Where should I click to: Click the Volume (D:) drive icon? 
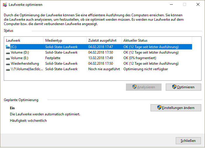click(8, 53)
